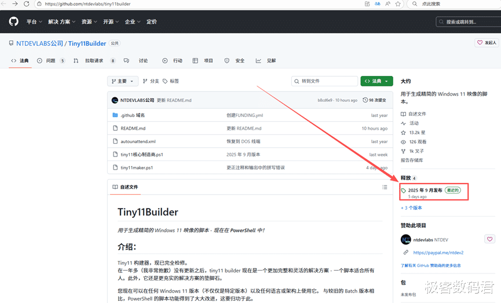Switch to the 行动 actions tab

coord(172,60)
